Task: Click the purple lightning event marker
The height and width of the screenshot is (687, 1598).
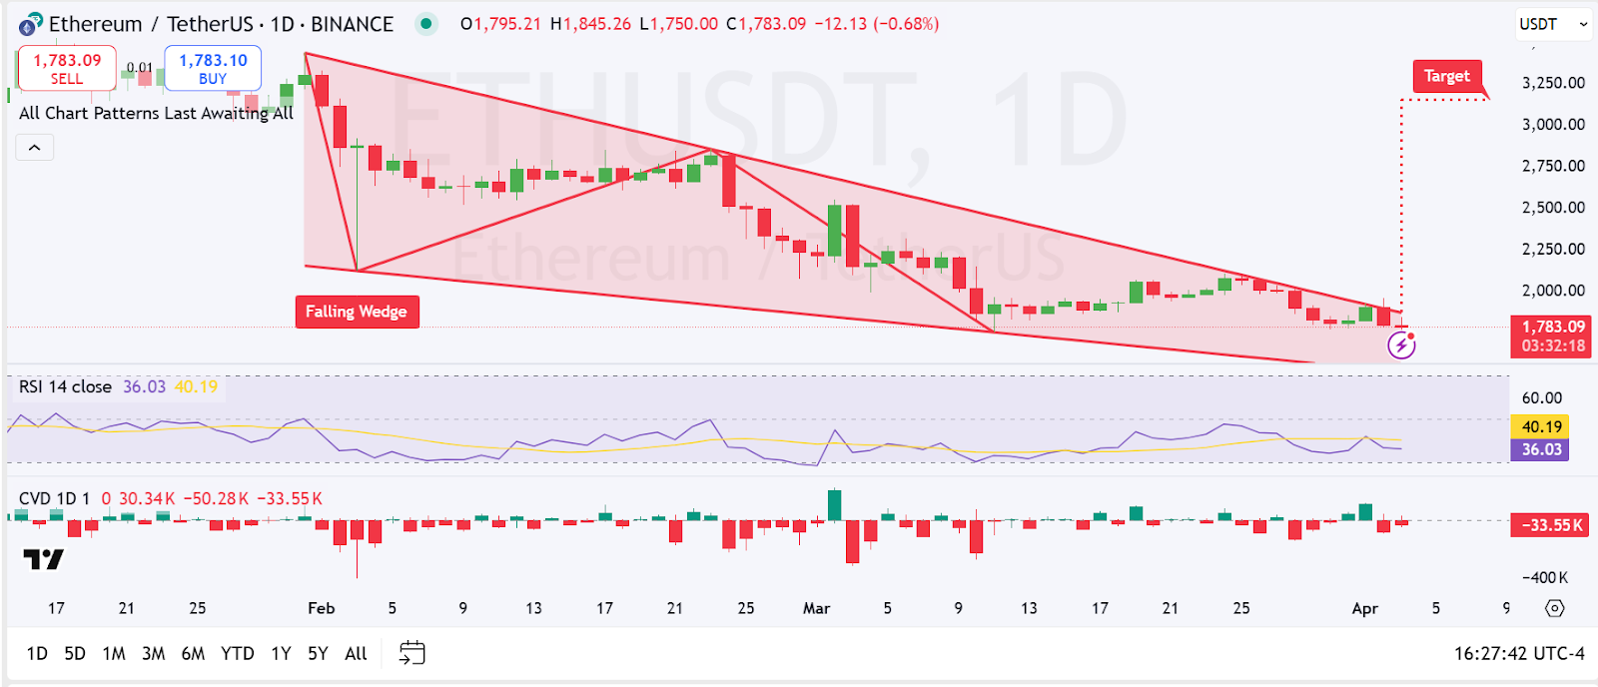Action: click(1402, 345)
